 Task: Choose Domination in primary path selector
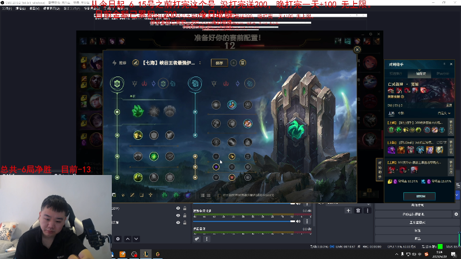click(x=144, y=83)
